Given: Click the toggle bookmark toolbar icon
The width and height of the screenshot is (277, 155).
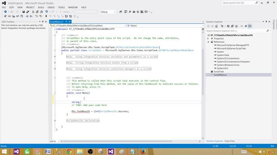Looking at the screenshot, I should click(46, 16).
